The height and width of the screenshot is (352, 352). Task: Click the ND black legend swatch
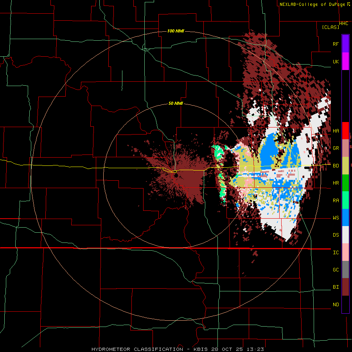pyautogui.click(x=345, y=304)
